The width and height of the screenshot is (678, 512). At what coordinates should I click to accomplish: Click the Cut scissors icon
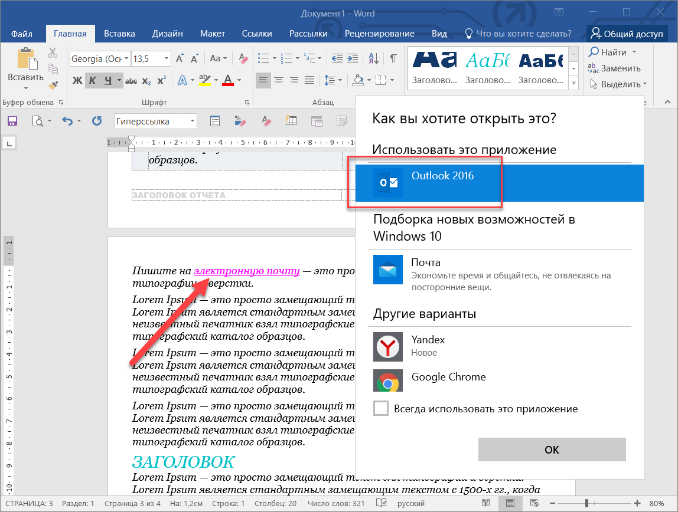click(x=53, y=52)
